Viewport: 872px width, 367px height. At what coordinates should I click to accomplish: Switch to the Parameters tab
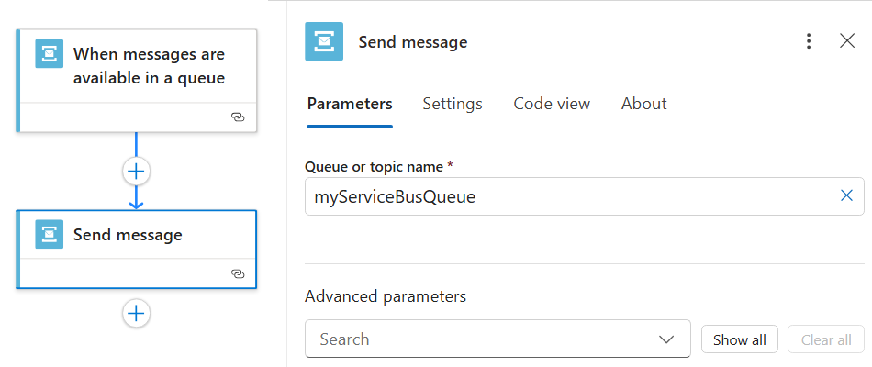[350, 104]
